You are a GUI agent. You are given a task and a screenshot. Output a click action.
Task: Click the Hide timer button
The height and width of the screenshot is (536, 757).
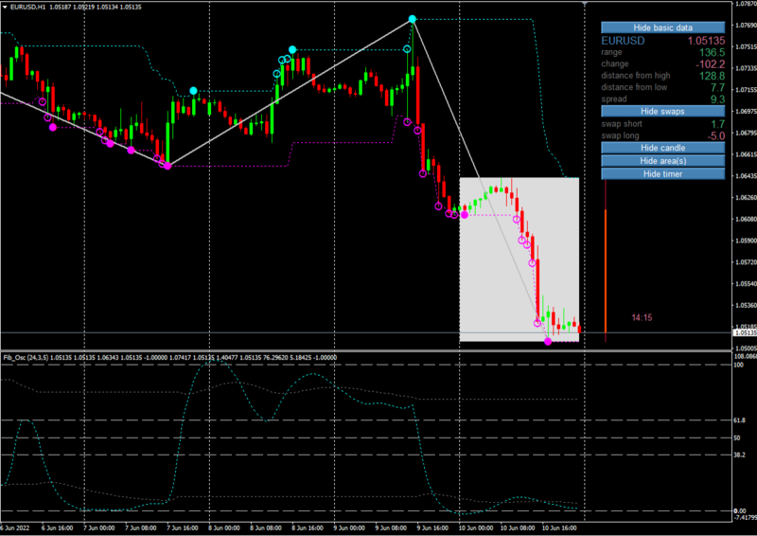(662, 174)
